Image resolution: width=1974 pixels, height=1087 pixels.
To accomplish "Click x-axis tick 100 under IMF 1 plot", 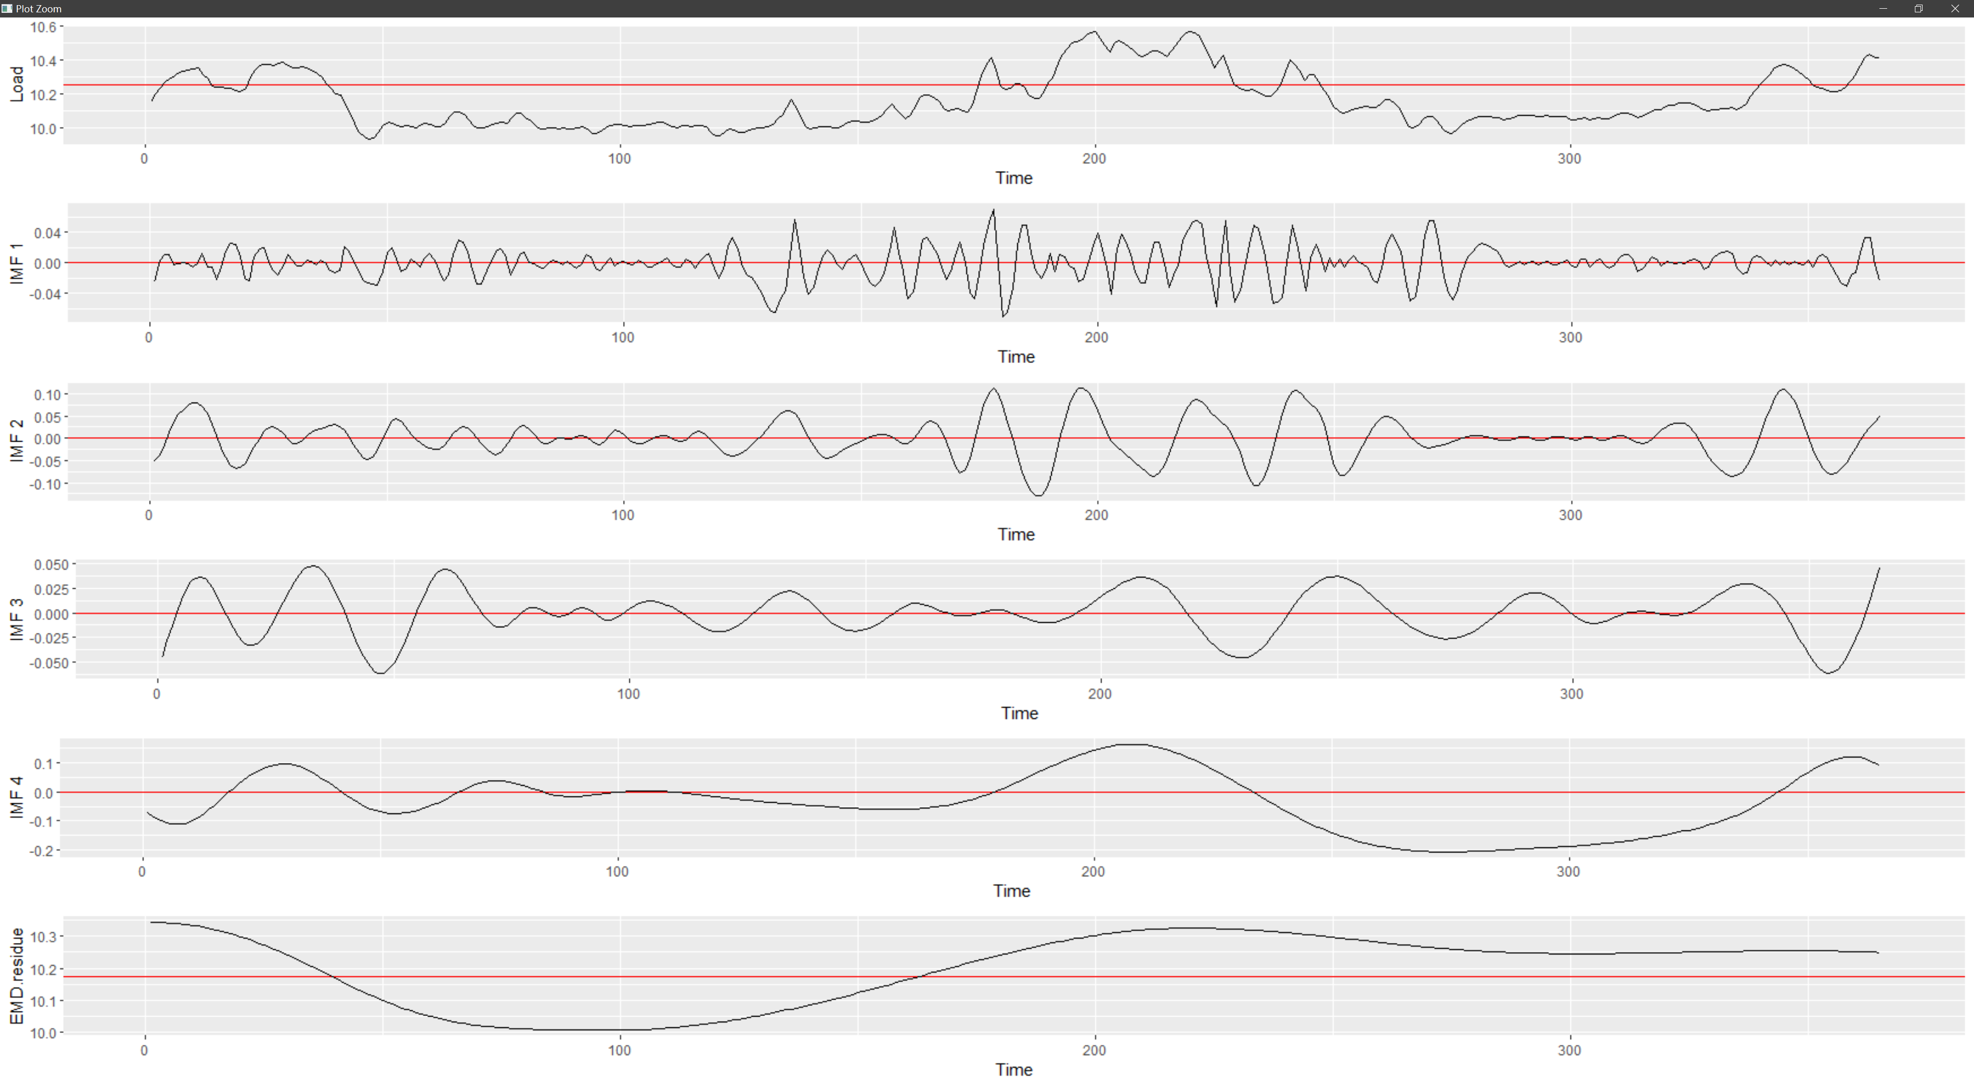I will click(x=623, y=337).
